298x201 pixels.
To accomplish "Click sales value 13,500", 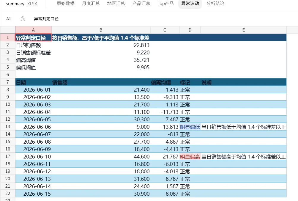I will (142, 97).
